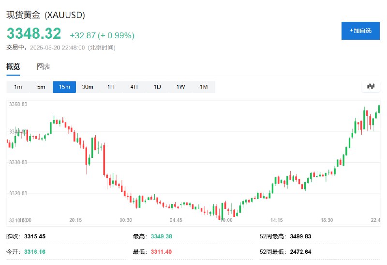Open the candlestick chart type icon

coord(371,87)
